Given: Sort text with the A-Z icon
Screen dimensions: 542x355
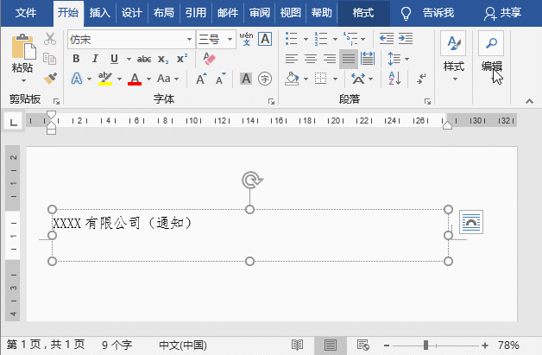Looking at the screenshot, I should point(394,79).
